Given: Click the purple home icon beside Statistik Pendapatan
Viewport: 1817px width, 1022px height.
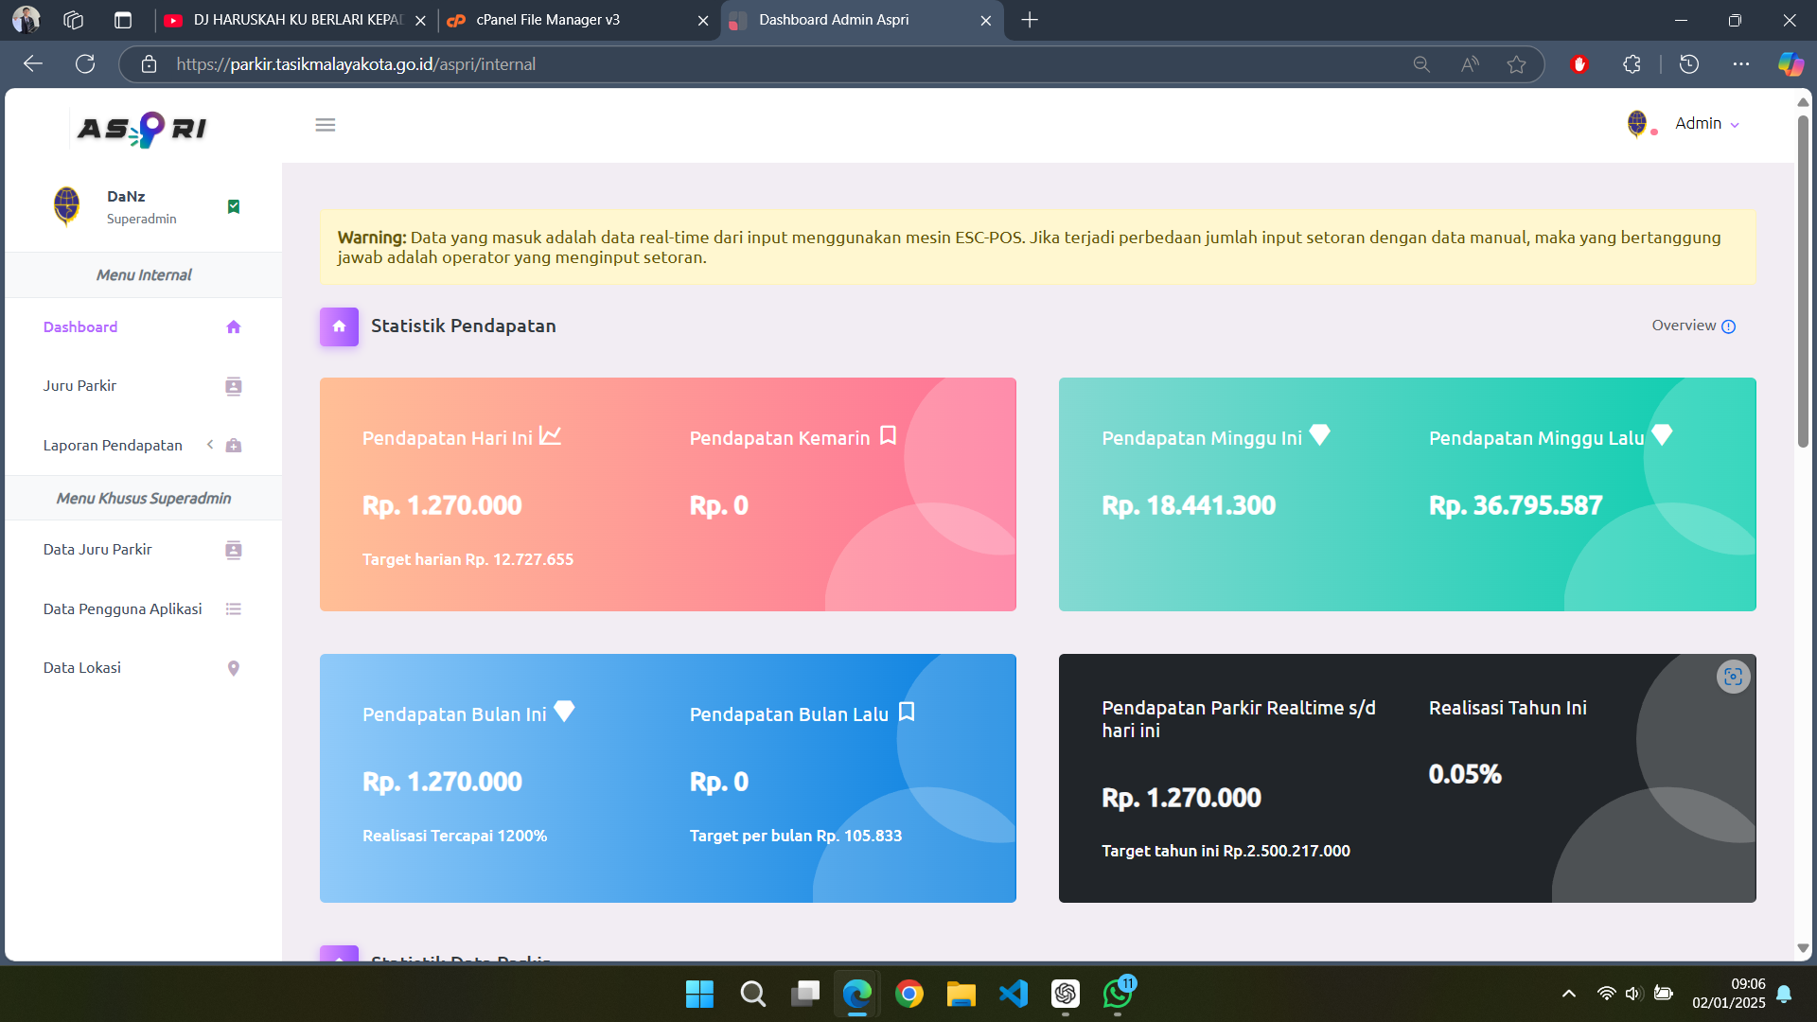Looking at the screenshot, I should 339,326.
